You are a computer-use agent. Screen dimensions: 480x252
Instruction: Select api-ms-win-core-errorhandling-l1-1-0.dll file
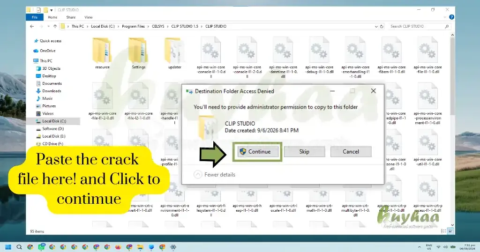355,57
